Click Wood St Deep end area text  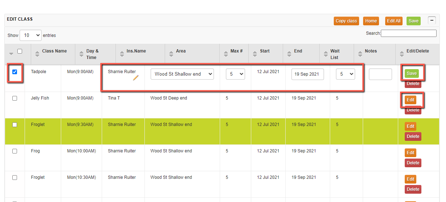tap(169, 98)
